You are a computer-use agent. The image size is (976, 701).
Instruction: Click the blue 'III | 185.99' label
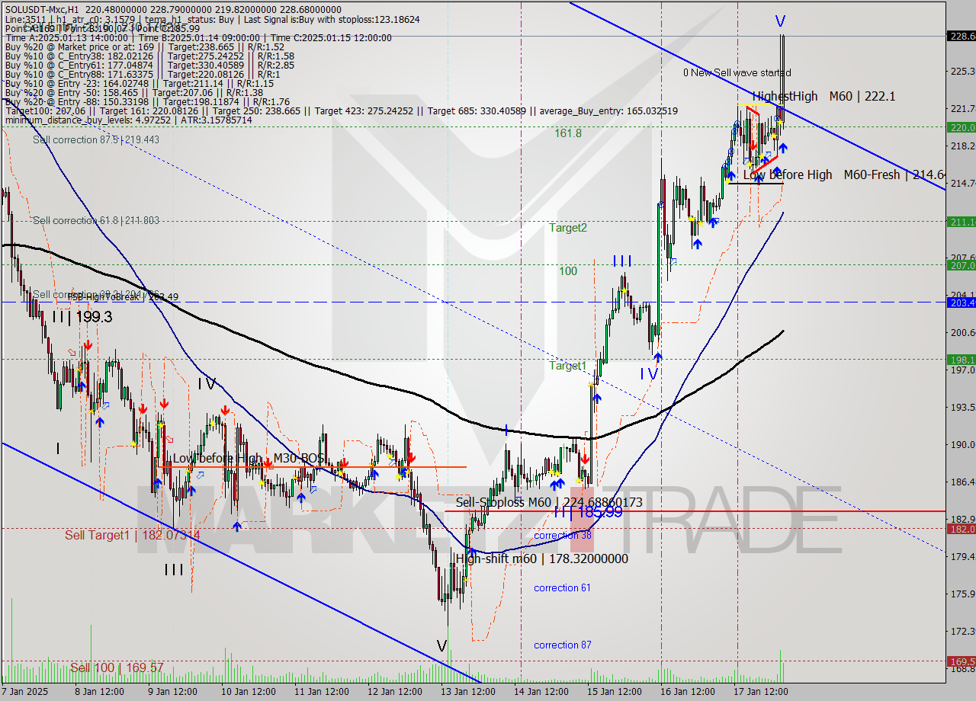(587, 513)
